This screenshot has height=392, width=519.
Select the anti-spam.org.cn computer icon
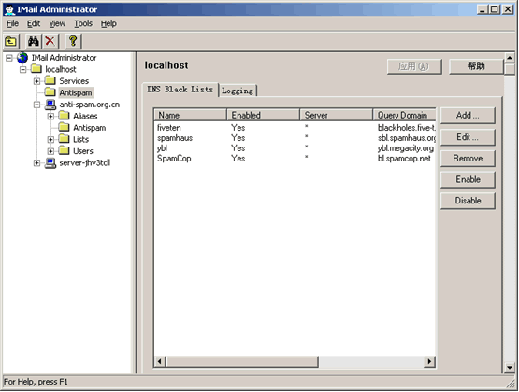[x=50, y=105]
